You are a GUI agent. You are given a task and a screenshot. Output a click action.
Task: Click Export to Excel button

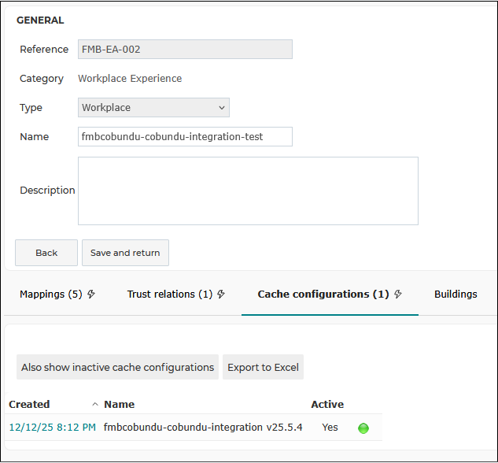(263, 367)
